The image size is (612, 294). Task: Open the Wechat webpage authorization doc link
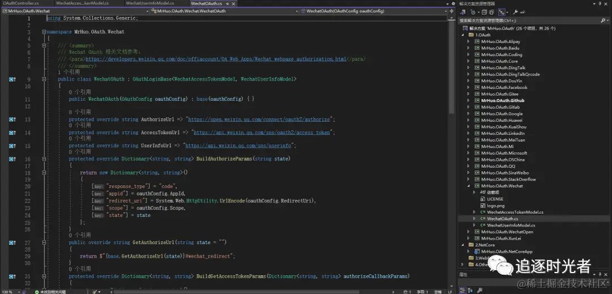216,59
